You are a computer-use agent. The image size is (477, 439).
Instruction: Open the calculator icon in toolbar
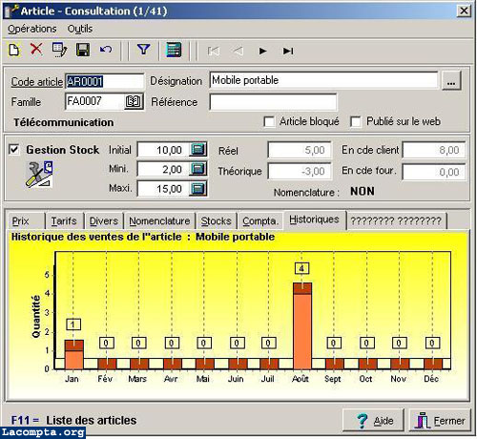click(174, 50)
